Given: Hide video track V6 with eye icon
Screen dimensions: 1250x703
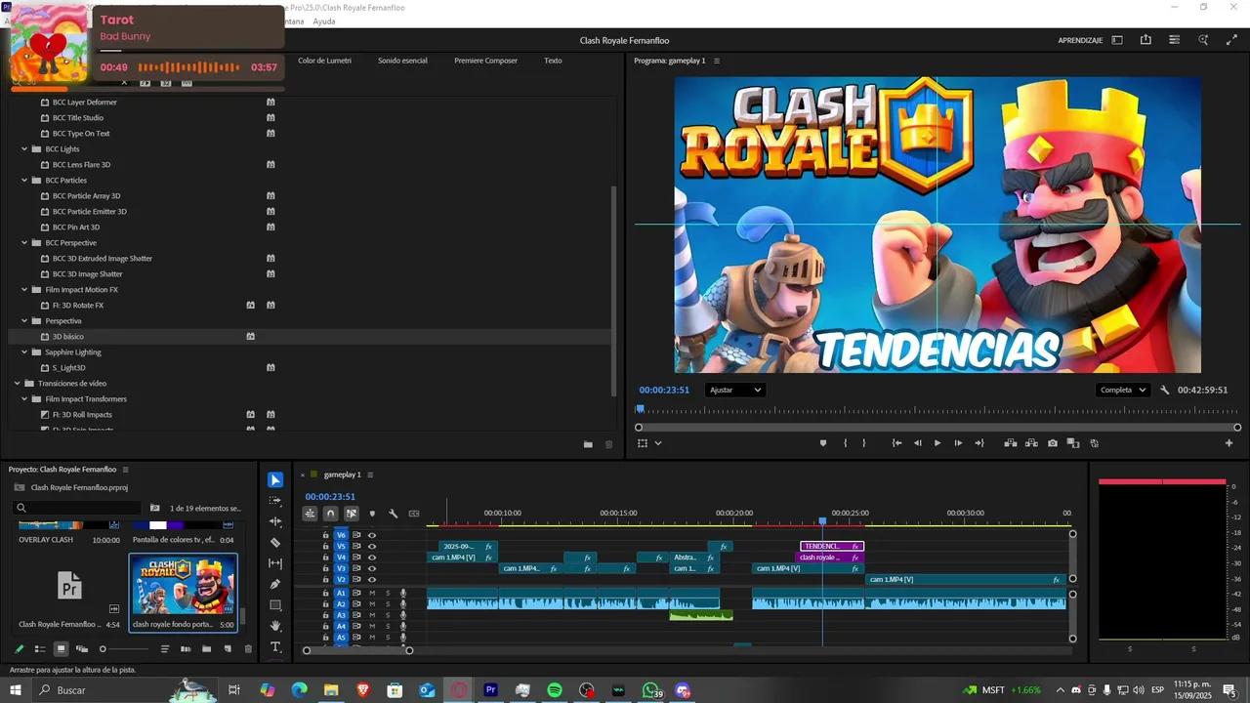Looking at the screenshot, I should pos(372,535).
